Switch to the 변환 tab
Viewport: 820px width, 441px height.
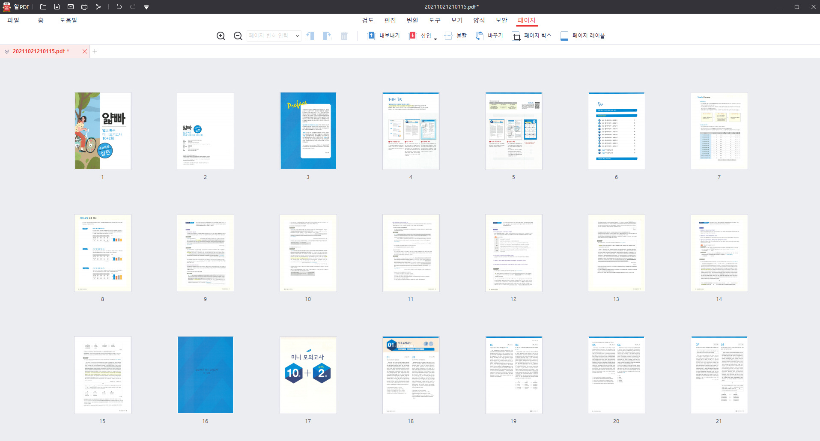pos(412,20)
